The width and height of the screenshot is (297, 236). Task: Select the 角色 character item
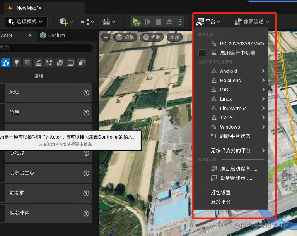[46, 113]
